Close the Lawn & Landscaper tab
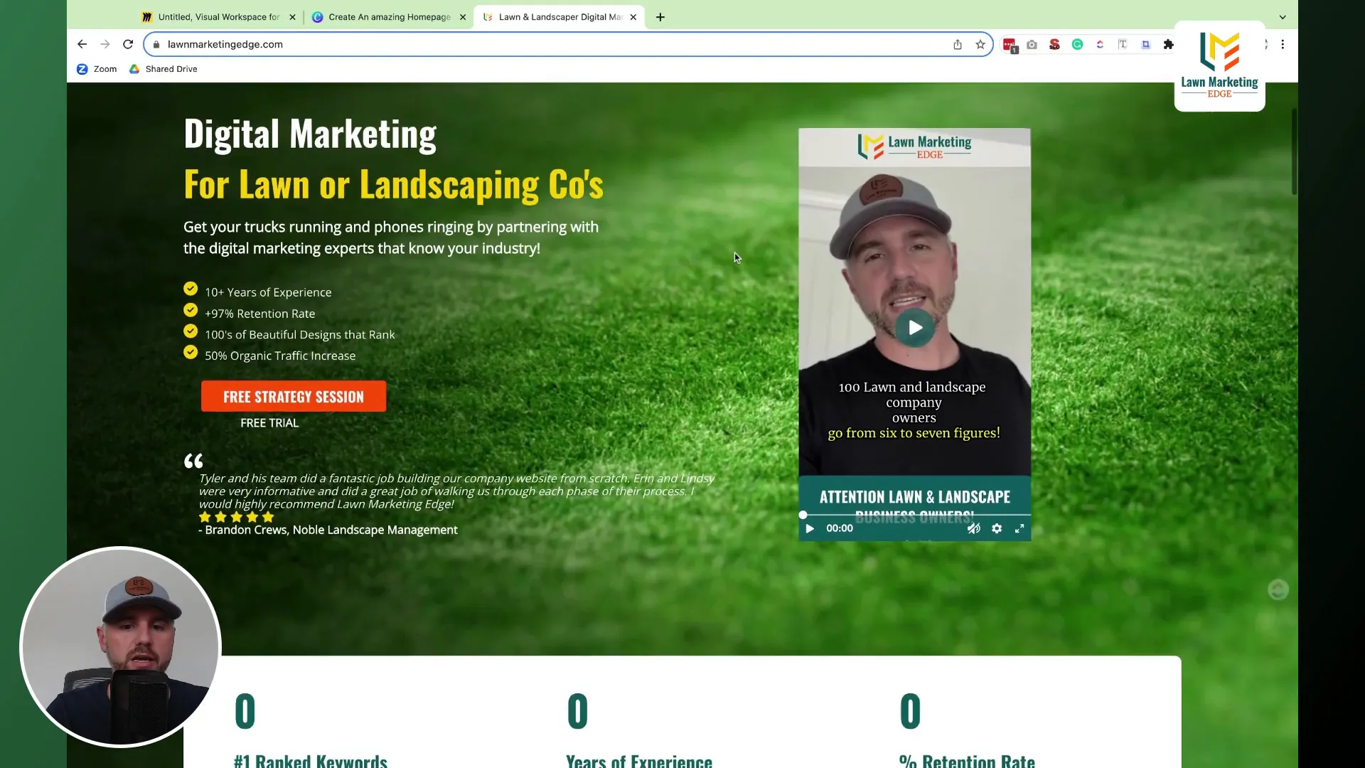This screenshot has width=1365, height=768. coord(633,17)
